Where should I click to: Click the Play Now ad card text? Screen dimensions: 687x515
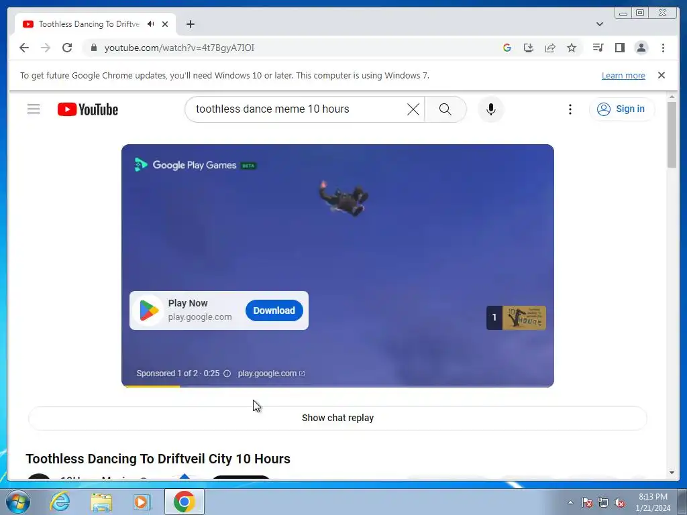(x=188, y=303)
